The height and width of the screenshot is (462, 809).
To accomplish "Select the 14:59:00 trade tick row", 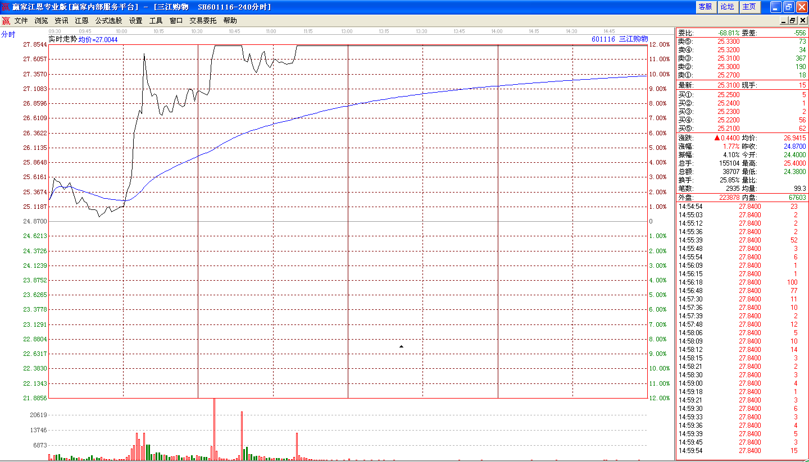I will point(742,383).
